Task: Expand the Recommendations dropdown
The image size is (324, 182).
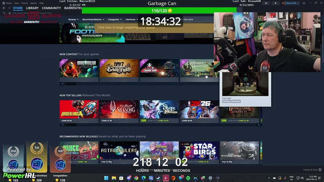Action: coord(93,19)
